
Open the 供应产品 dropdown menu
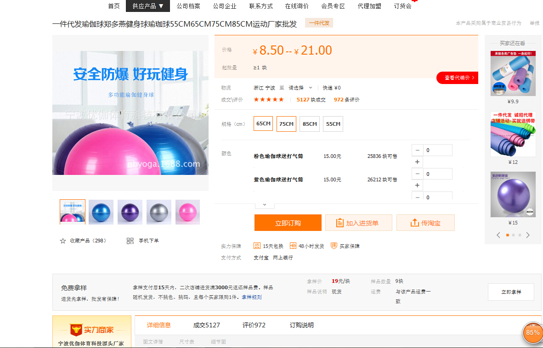(148, 6)
